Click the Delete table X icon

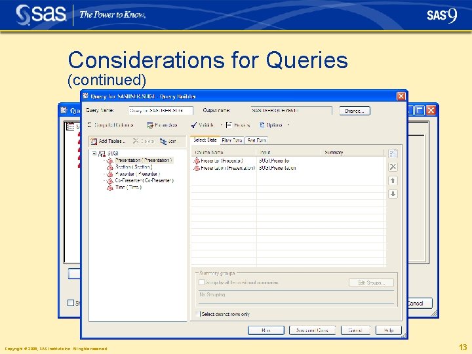coord(136,141)
